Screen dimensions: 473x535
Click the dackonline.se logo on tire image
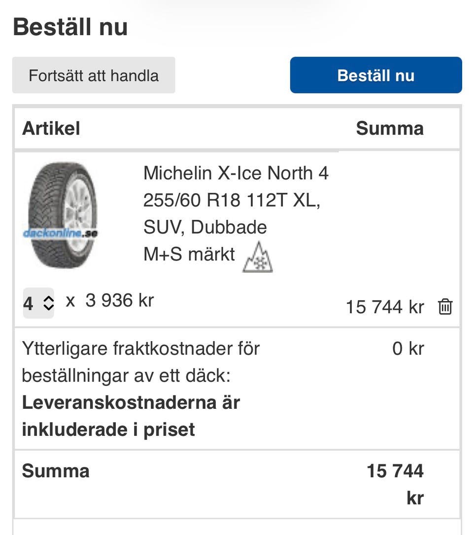click(60, 233)
